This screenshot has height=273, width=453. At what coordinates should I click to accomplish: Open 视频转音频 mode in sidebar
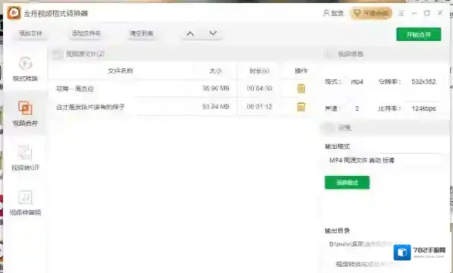[25, 202]
